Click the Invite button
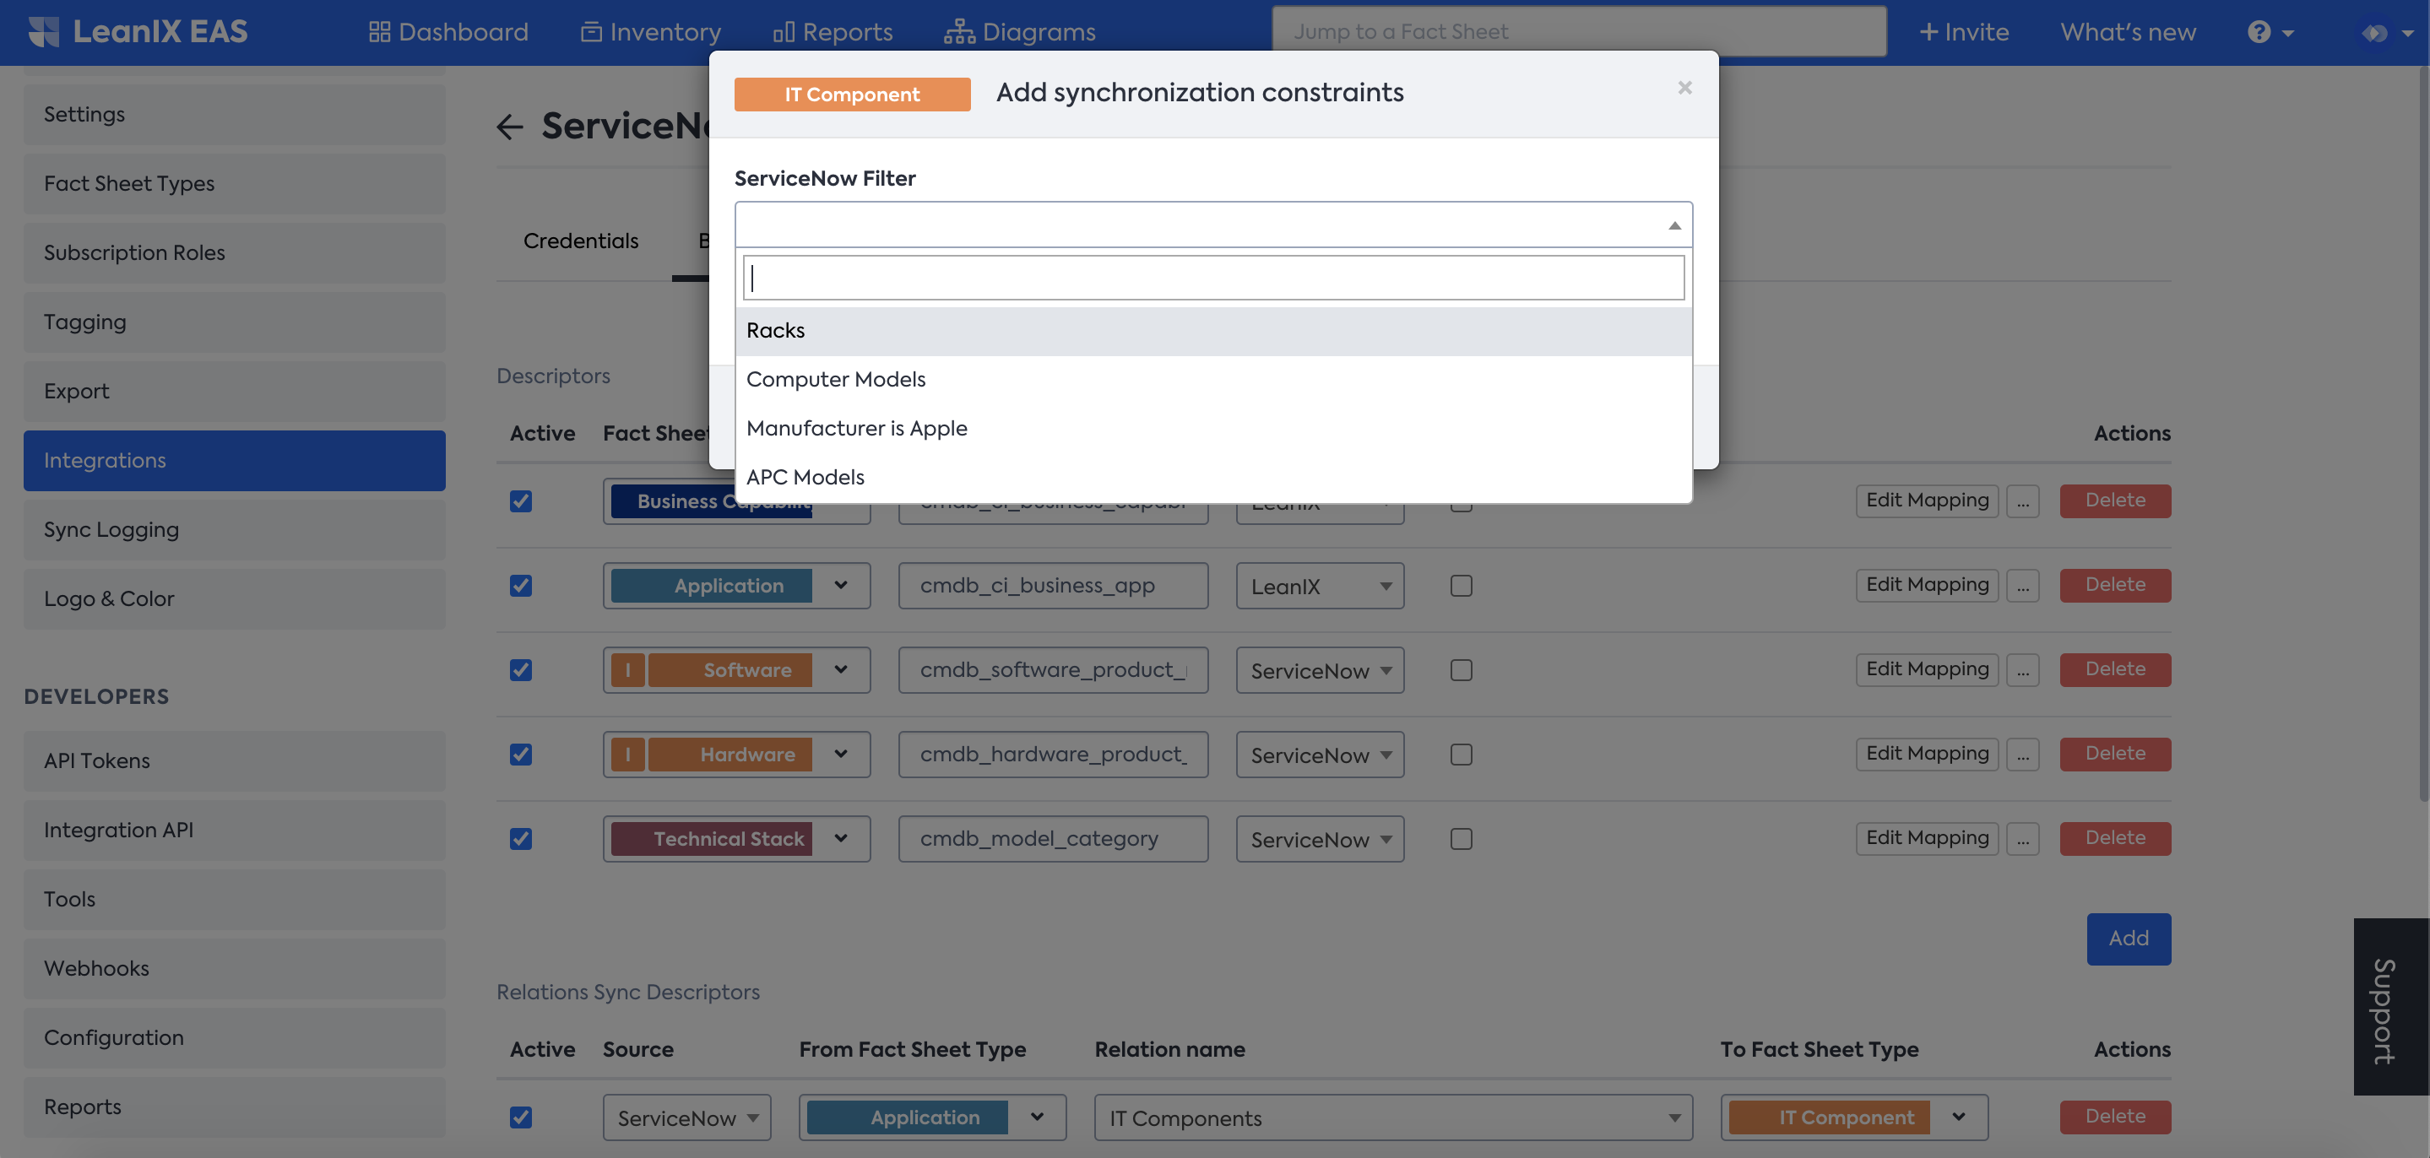 point(1964,32)
